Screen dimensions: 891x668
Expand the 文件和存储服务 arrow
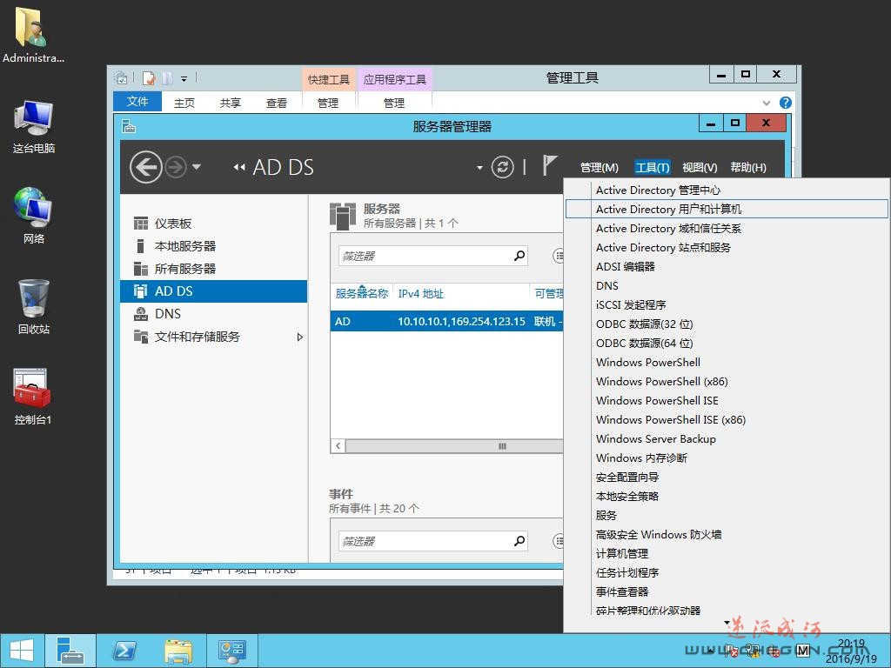pyautogui.click(x=300, y=337)
